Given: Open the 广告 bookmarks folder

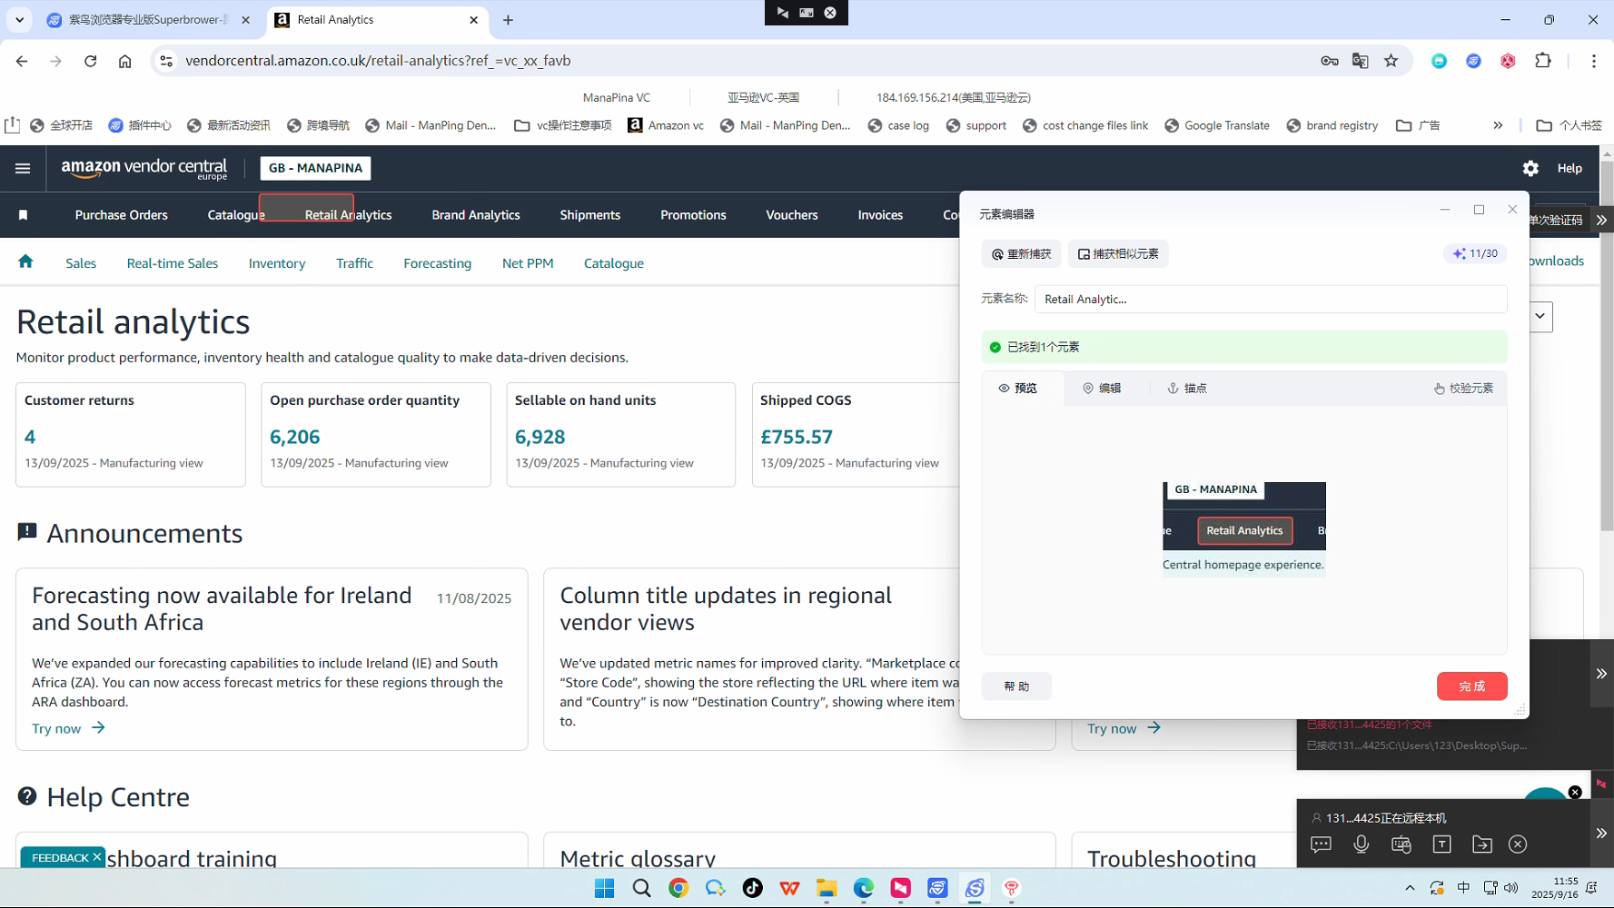Looking at the screenshot, I should pos(1419,125).
